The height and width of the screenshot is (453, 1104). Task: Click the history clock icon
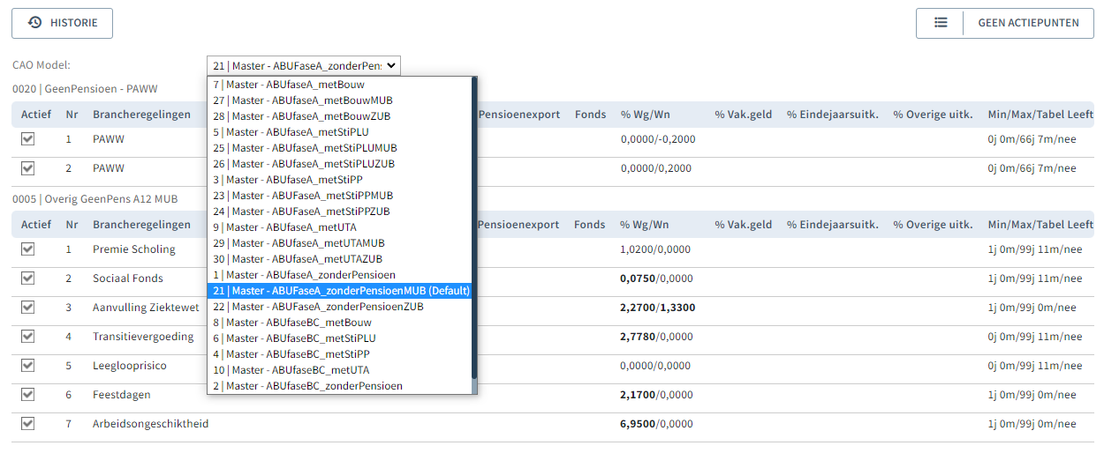click(x=34, y=23)
